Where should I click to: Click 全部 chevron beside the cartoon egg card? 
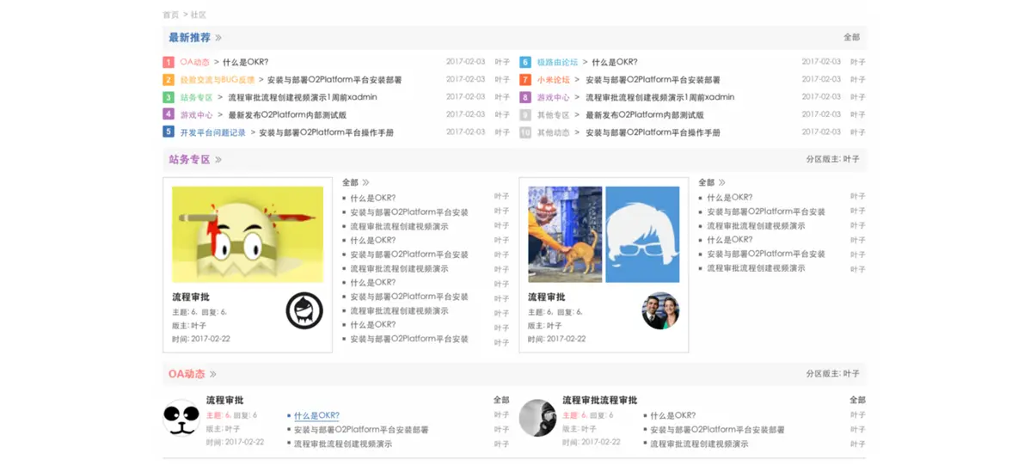pos(365,182)
